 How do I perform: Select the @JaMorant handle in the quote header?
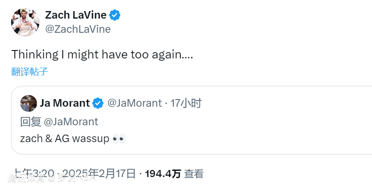[x=135, y=103]
